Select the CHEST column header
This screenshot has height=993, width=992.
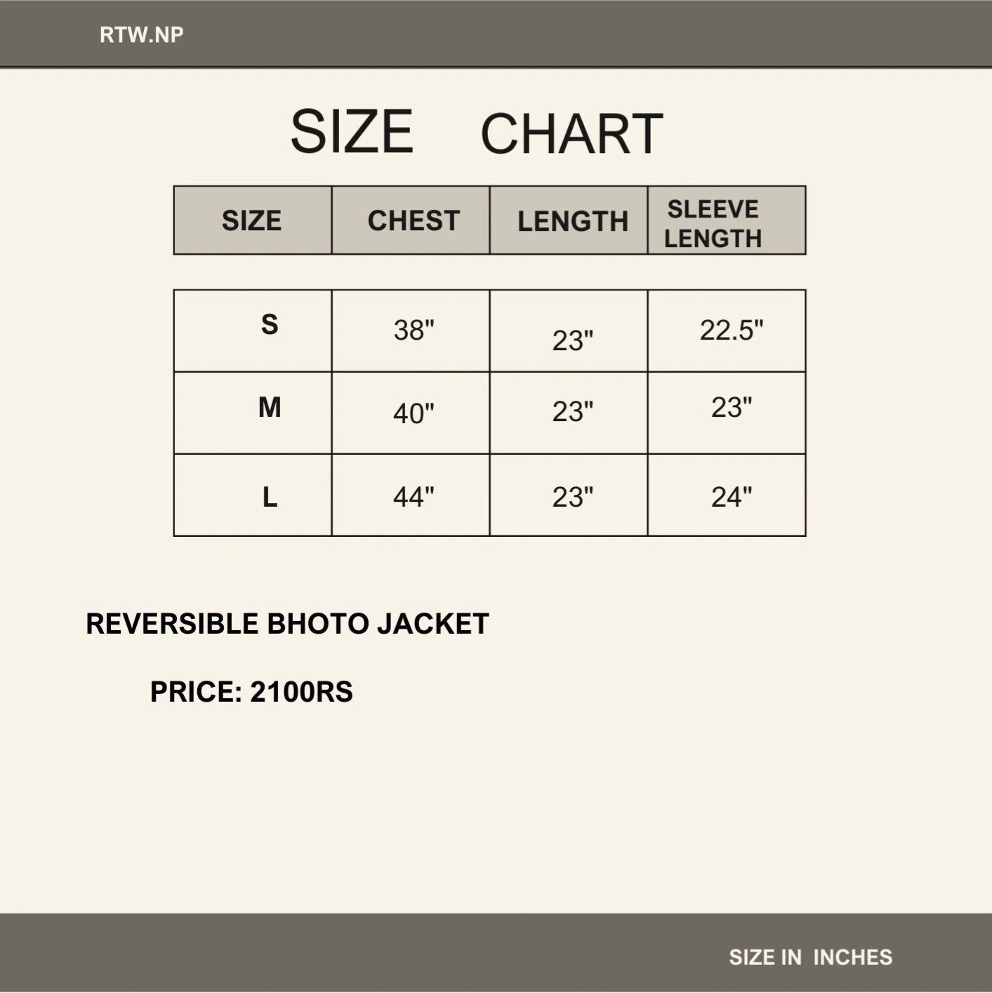coord(413,221)
